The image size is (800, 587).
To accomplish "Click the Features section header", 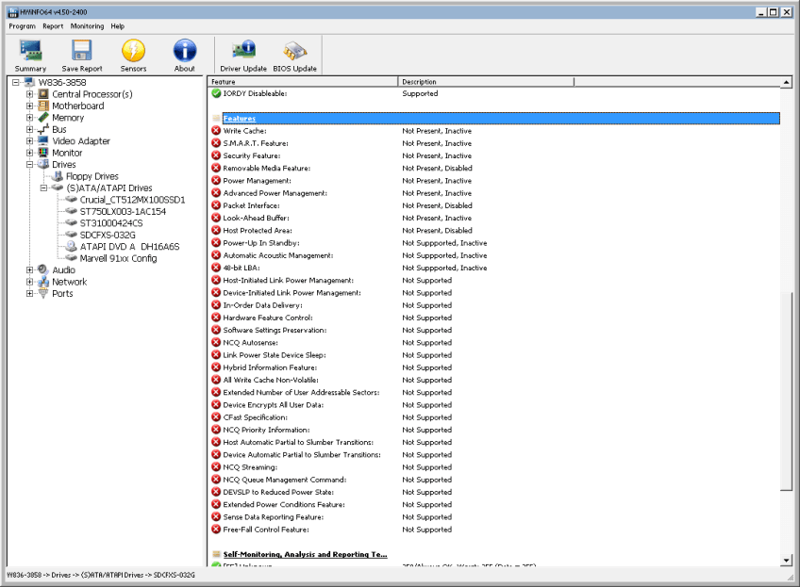I will click(x=239, y=119).
